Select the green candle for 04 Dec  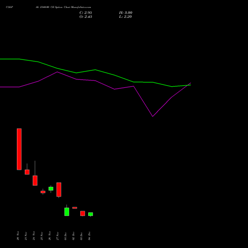click(91, 214)
